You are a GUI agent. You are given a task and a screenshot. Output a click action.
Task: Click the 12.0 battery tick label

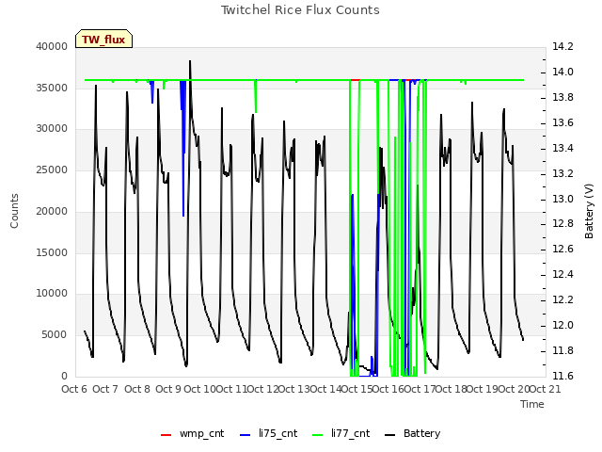coord(562,325)
